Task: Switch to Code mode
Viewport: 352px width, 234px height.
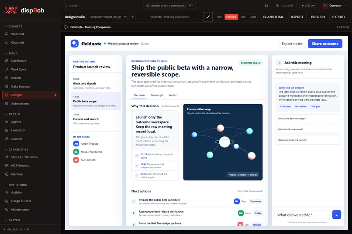Action: (253, 17)
